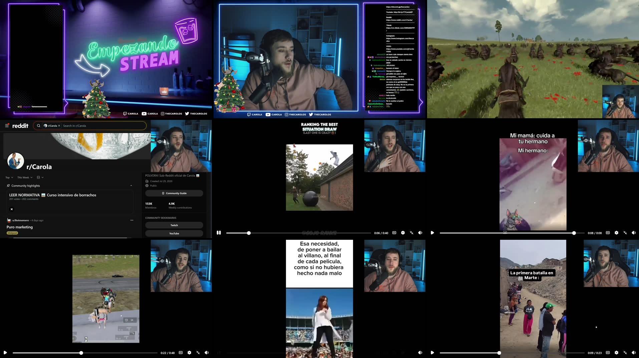Collapse the Community highlights section
The height and width of the screenshot is (358, 639).
(x=131, y=185)
